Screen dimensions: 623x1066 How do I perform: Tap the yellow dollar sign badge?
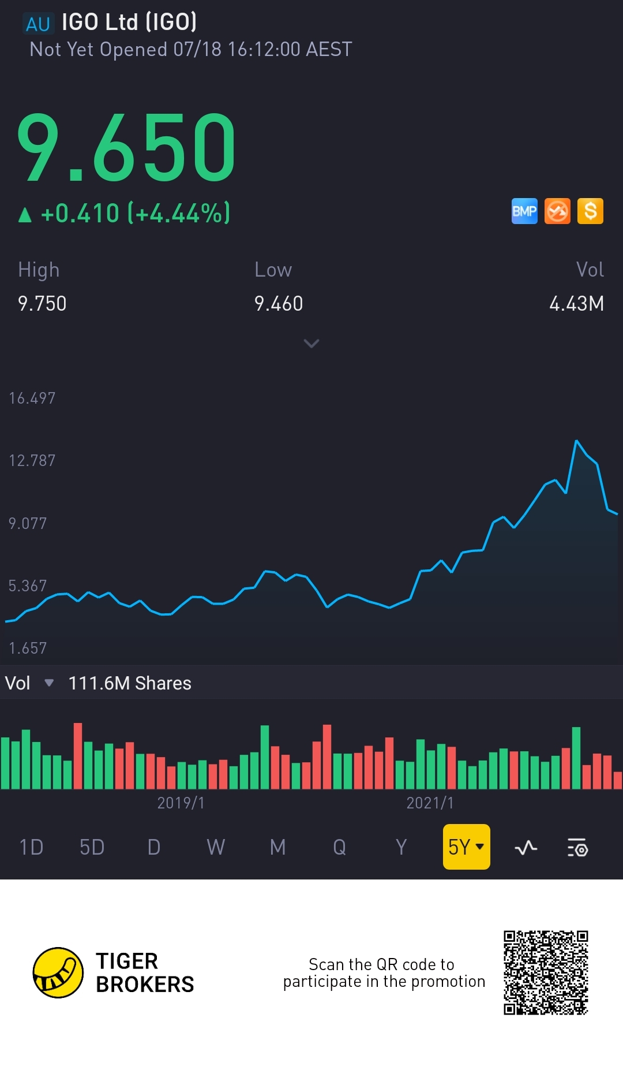pos(590,211)
